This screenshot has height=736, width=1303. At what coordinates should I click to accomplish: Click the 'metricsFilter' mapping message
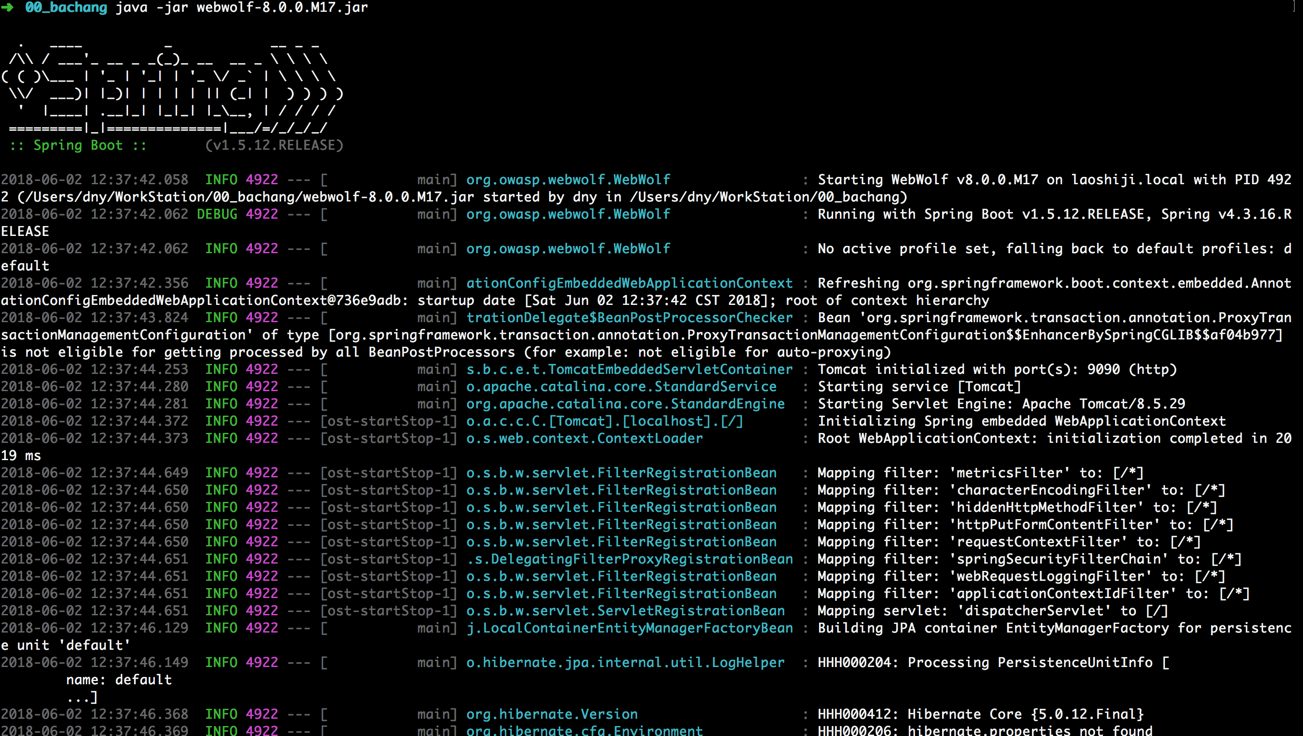coord(980,473)
